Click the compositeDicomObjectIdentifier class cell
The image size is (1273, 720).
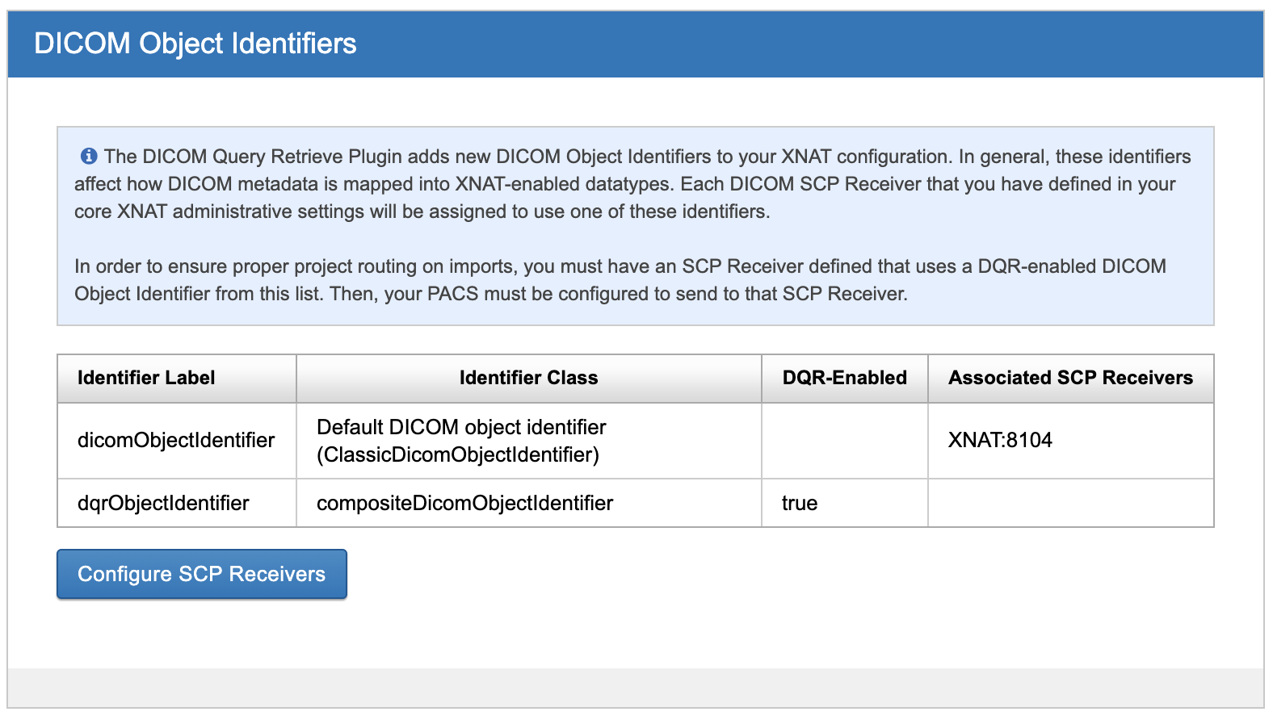[x=465, y=503]
